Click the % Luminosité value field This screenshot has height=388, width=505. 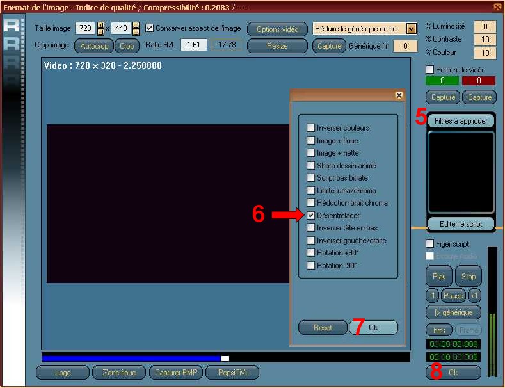[485, 27]
